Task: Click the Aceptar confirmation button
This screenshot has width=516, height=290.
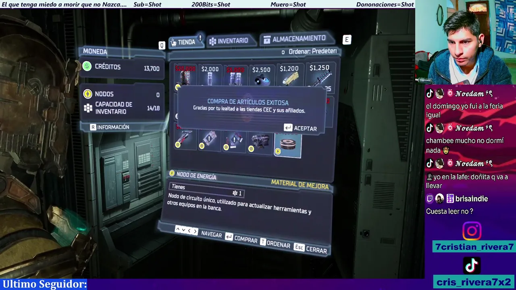Action: click(x=300, y=128)
